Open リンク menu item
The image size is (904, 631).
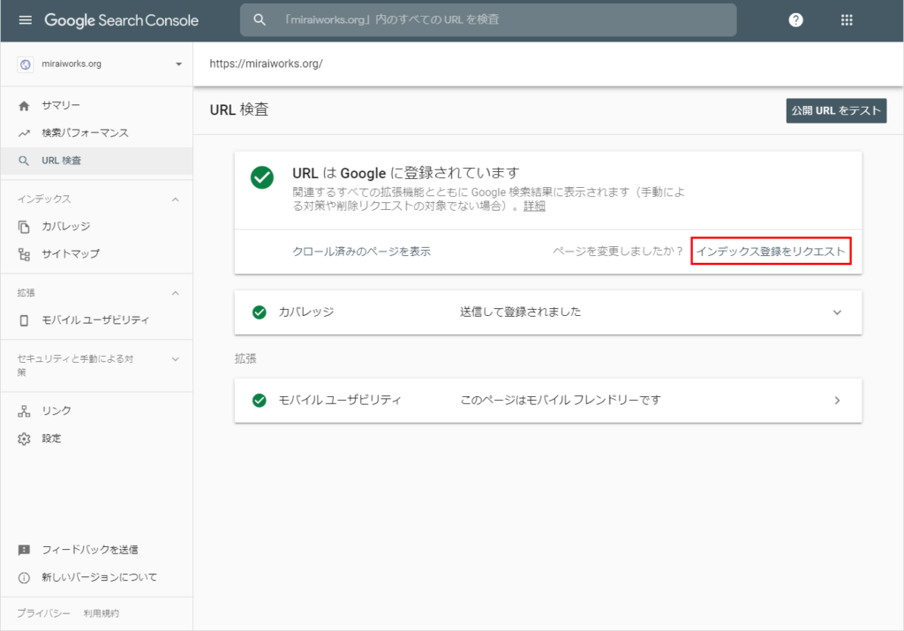pyautogui.click(x=96, y=411)
